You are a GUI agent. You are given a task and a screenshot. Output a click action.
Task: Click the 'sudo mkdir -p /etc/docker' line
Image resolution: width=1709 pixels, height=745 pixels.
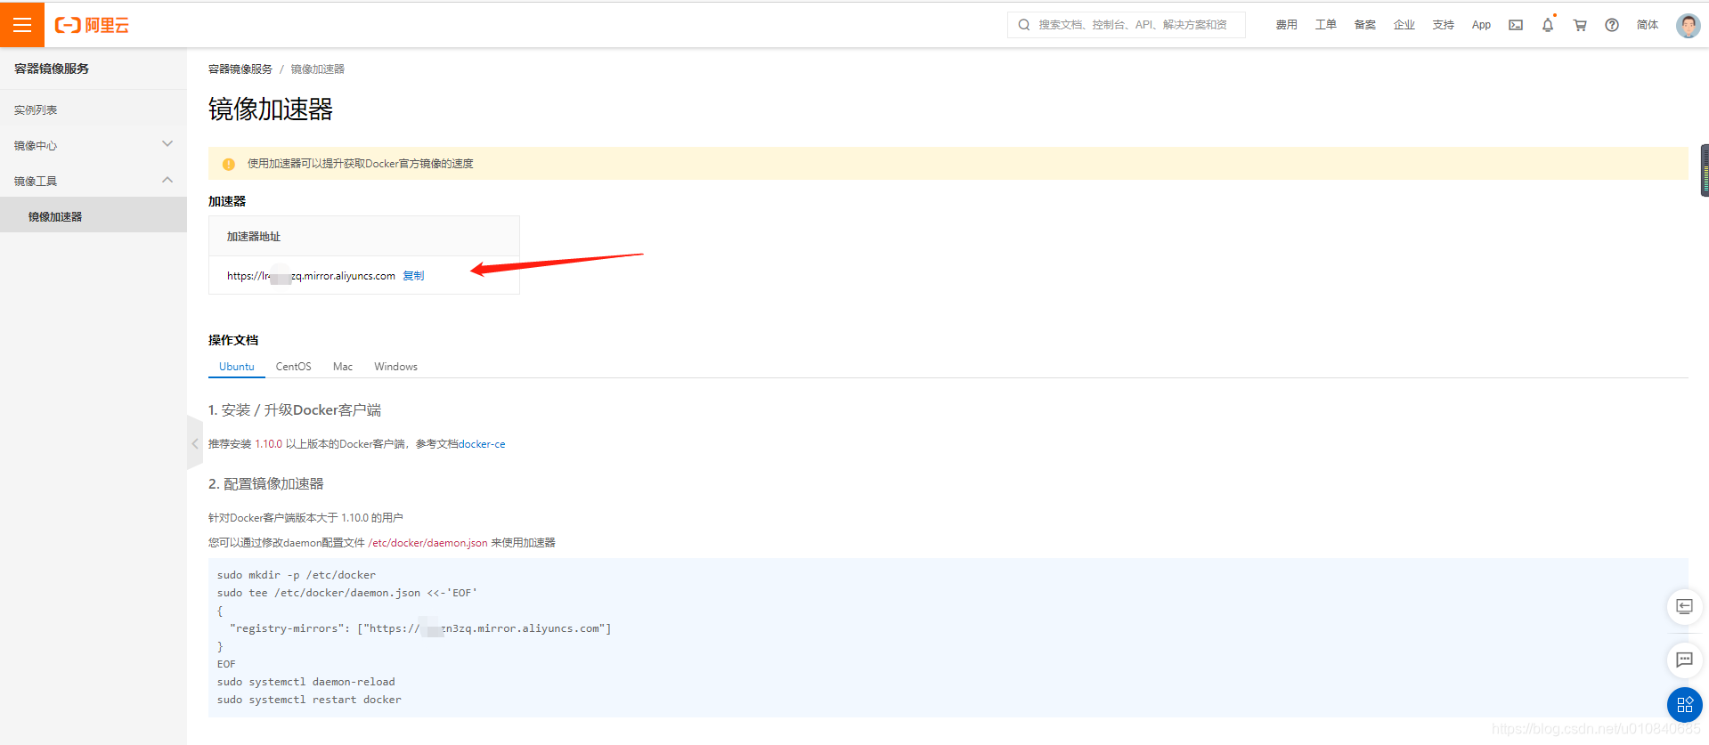click(297, 575)
